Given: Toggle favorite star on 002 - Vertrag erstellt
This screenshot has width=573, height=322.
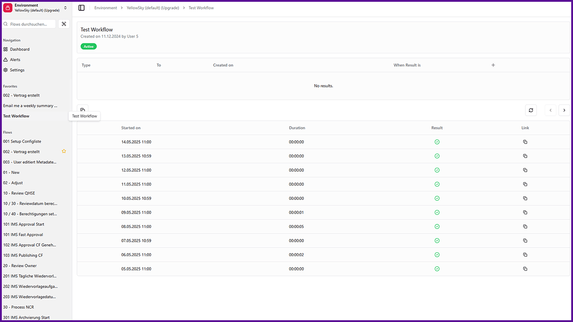Looking at the screenshot, I should tap(64, 152).
